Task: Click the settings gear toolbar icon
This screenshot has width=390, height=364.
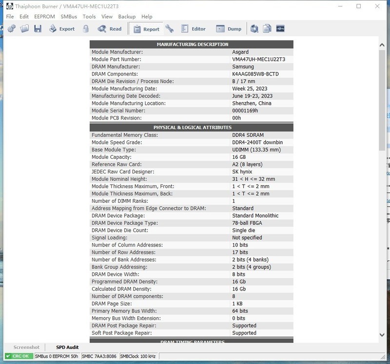Action: coord(12,29)
